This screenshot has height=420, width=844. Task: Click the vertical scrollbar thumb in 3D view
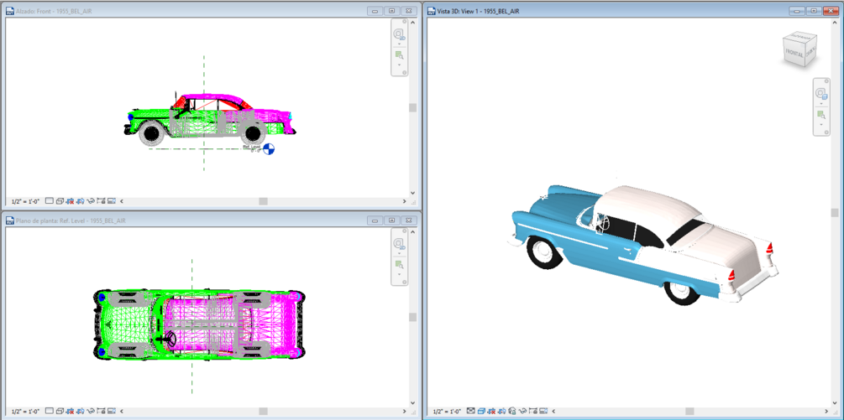pyautogui.click(x=834, y=213)
